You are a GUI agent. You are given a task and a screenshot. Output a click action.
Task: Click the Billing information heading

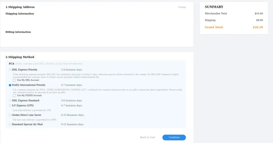[18, 32]
